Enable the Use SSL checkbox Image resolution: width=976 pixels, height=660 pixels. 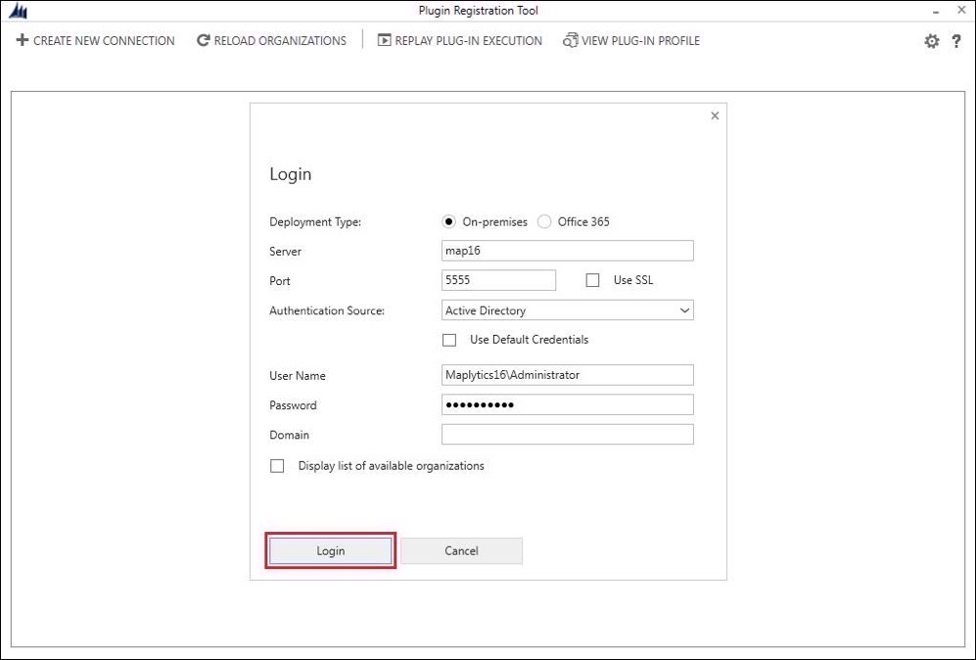pos(592,280)
